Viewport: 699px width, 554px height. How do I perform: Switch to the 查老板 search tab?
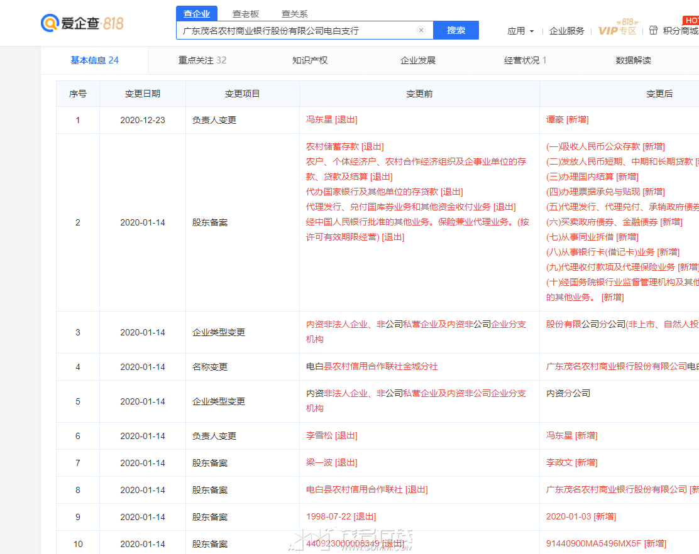pos(246,14)
